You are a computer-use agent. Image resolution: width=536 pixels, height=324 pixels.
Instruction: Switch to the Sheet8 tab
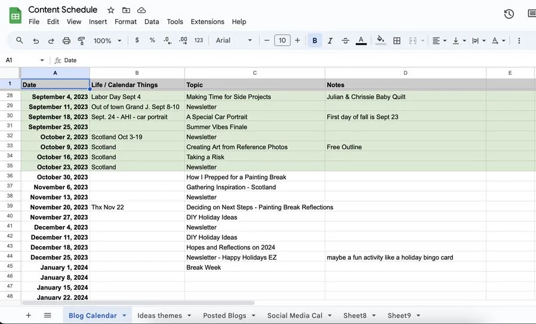[355, 316]
